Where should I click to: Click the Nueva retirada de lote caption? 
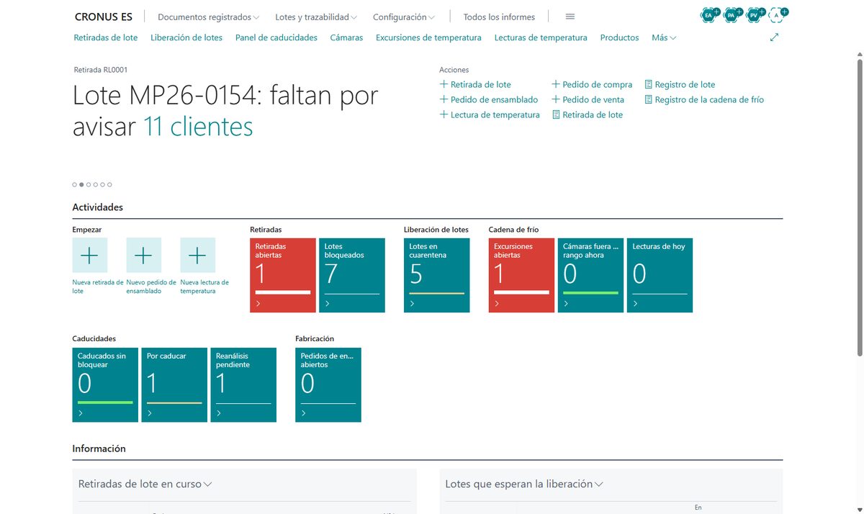click(98, 287)
